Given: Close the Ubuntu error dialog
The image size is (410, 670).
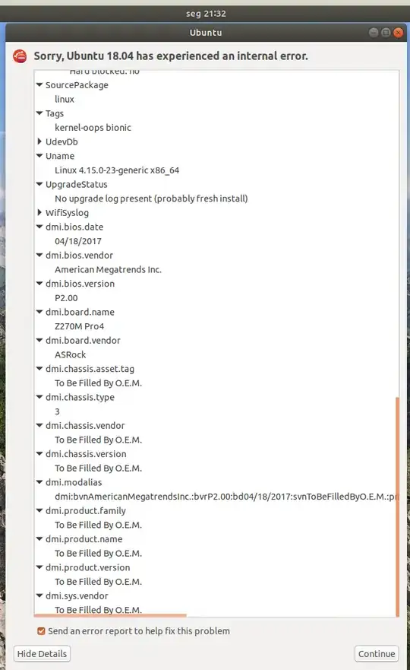Looking at the screenshot, I should coord(398,33).
